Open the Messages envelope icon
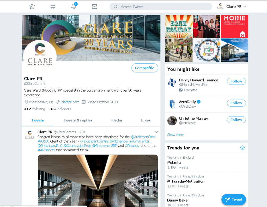 tap(94, 7)
